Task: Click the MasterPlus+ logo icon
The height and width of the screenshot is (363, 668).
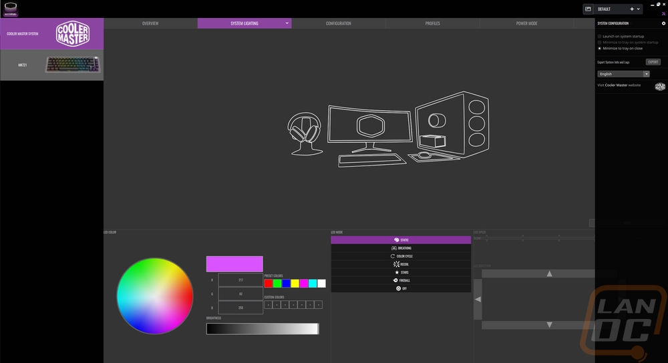Action: click(x=11, y=9)
